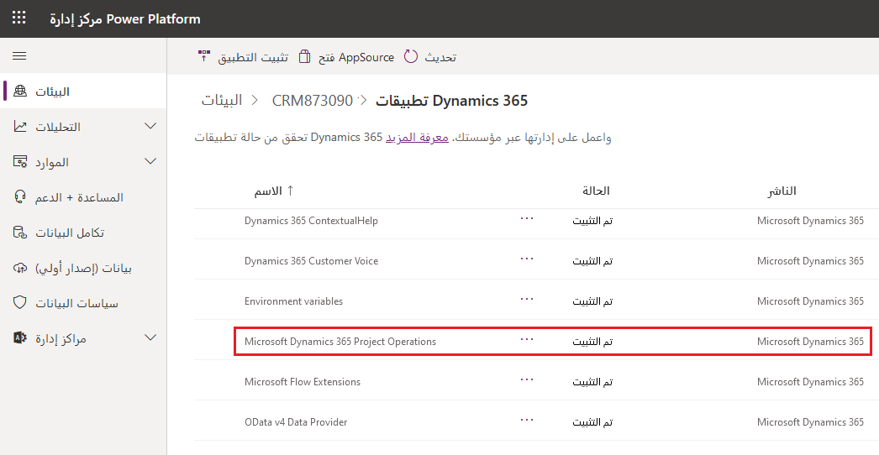Open the app launcher waffle icon
The width and height of the screenshot is (879, 455).
point(19,18)
